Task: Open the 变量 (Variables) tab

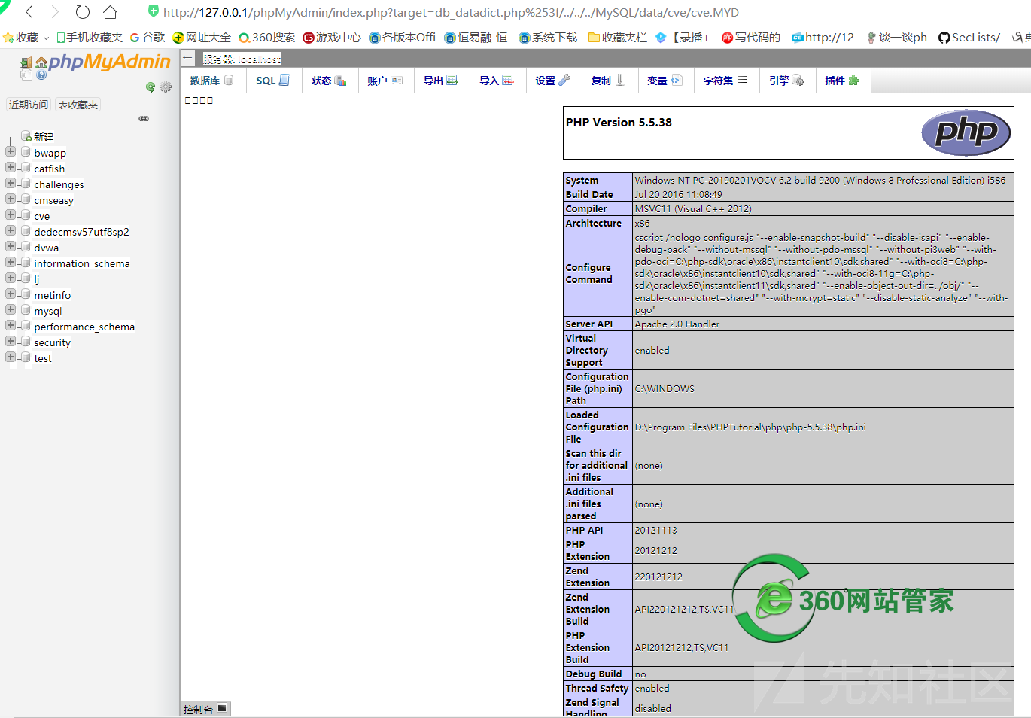Action: point(665,81)
